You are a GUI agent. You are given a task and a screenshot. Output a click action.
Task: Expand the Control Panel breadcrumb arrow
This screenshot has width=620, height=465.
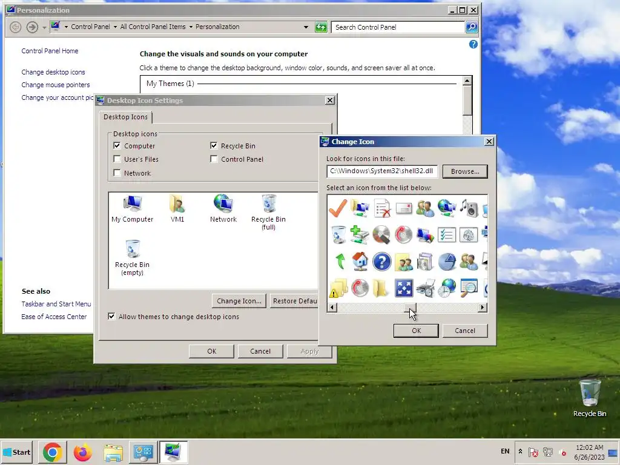(115, 27)
